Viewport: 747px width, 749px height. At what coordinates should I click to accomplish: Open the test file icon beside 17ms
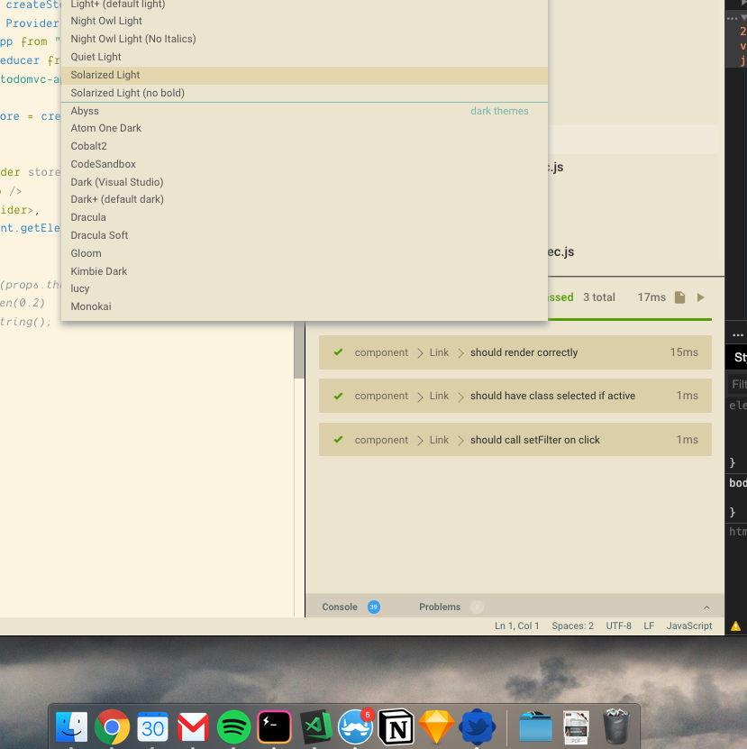[679, 297]
